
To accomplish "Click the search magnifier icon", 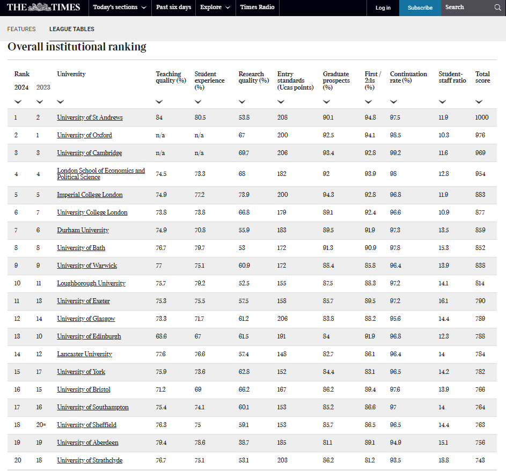I will coord(497,8).
